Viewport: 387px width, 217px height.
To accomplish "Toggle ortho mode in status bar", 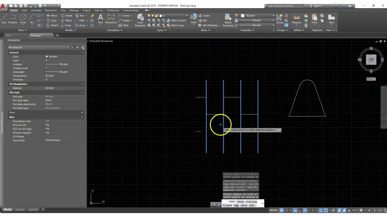I will click(300, 210).
